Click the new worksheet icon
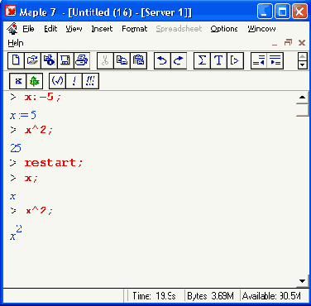This screenshot has width=311, height=306. click(16, 60)
